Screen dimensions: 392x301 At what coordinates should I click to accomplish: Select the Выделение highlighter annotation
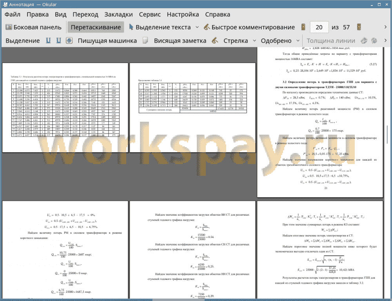pos(22,41)
